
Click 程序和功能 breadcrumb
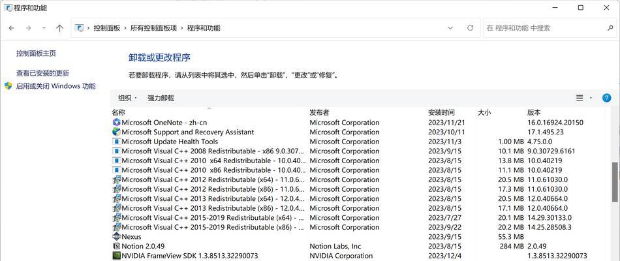tap(204, 28)
